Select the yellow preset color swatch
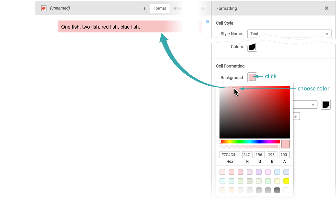This screenshot has width=336, height=200. (286, 181)
